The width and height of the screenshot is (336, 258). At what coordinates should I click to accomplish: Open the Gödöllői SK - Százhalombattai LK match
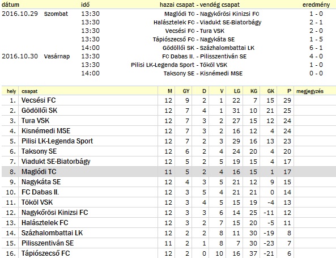coord(209,48)
